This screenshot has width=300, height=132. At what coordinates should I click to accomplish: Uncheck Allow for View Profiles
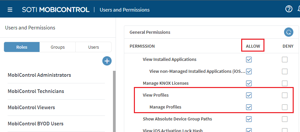tap(249, 95)
